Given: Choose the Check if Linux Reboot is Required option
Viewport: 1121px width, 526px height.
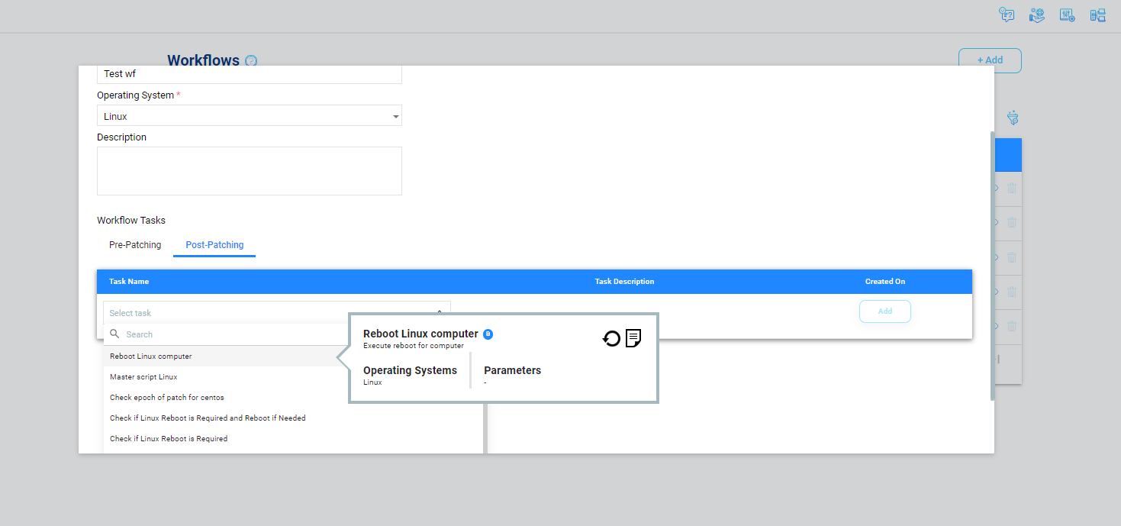Looking at the screenshot, I should pyautogui.click(x=294, y=439).
